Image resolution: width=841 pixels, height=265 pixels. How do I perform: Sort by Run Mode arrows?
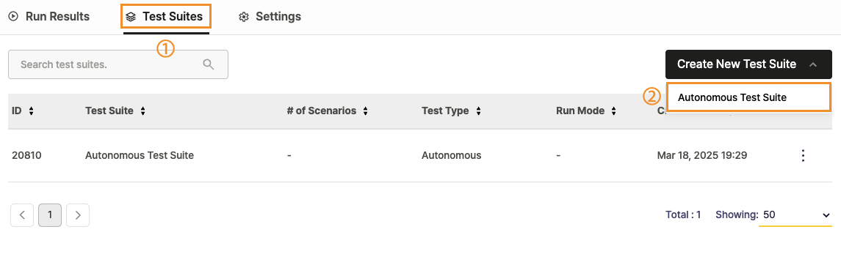pyautogui.click(x=613, y=111)
